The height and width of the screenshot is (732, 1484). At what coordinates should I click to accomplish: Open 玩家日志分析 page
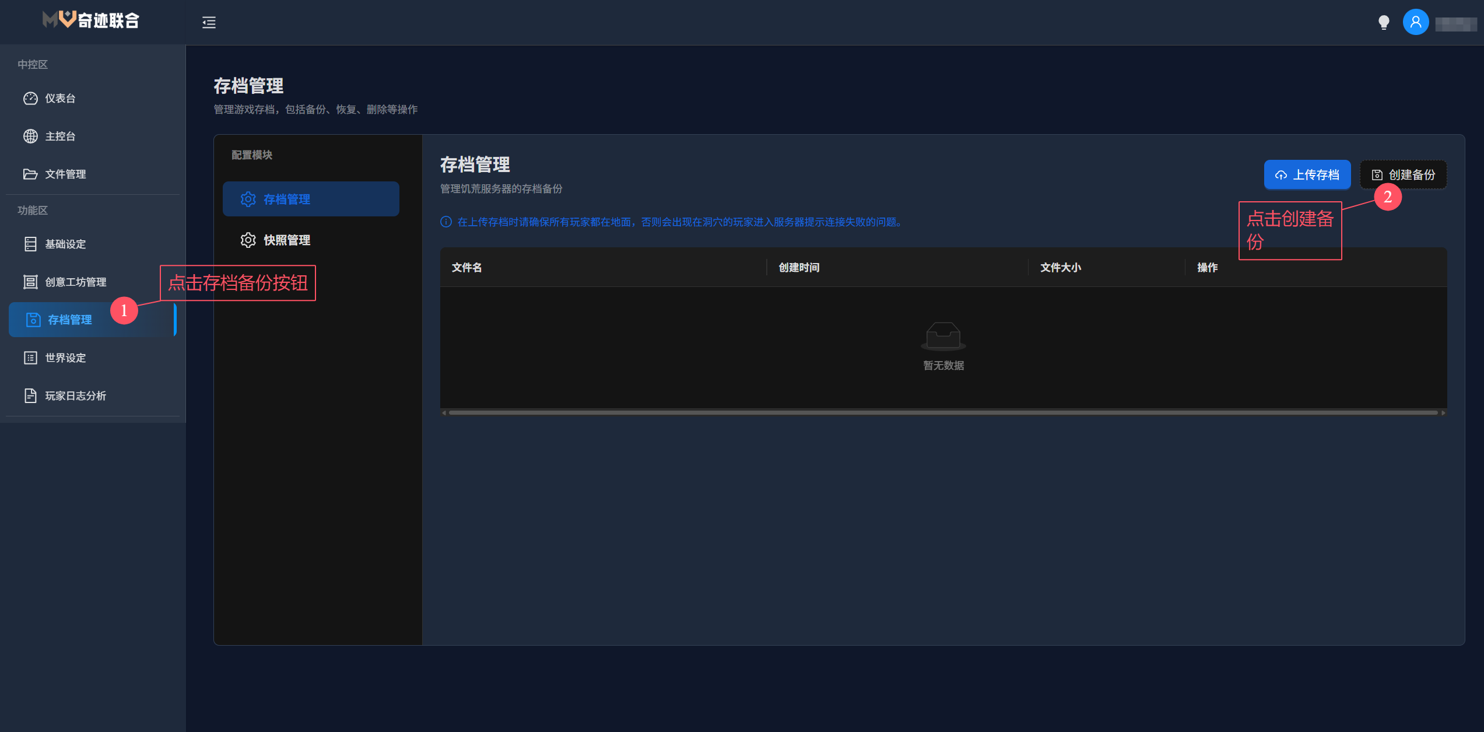coord(75,396)
